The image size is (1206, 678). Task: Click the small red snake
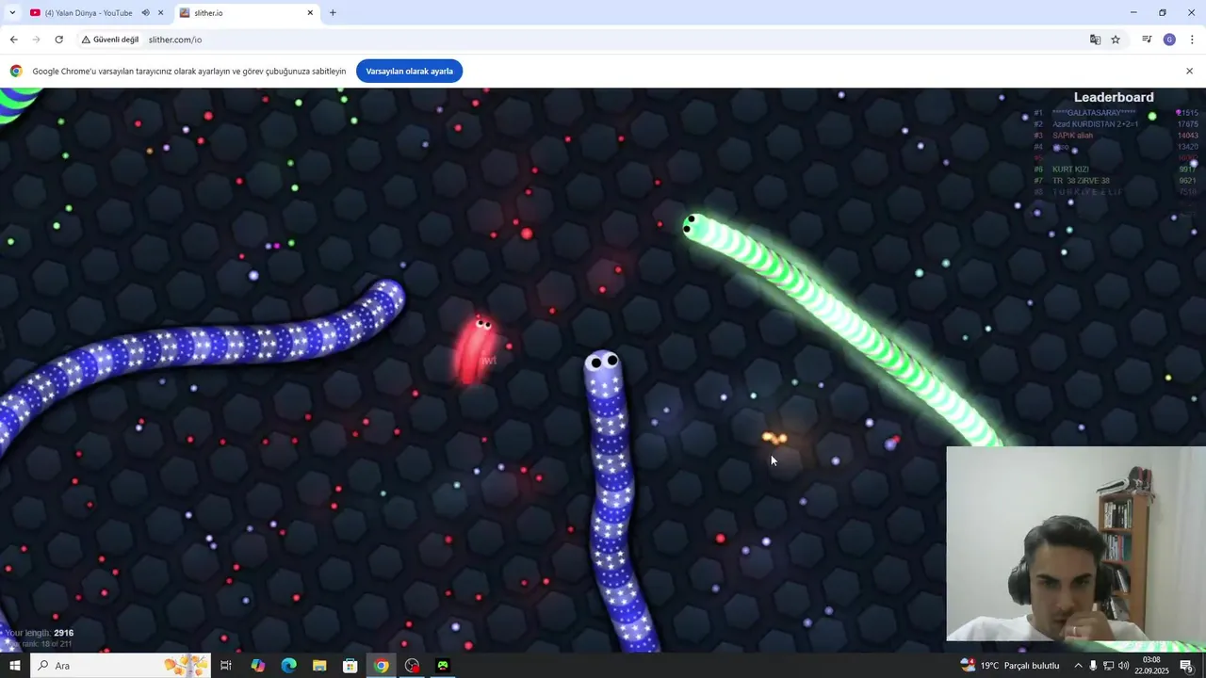point(475,348)
